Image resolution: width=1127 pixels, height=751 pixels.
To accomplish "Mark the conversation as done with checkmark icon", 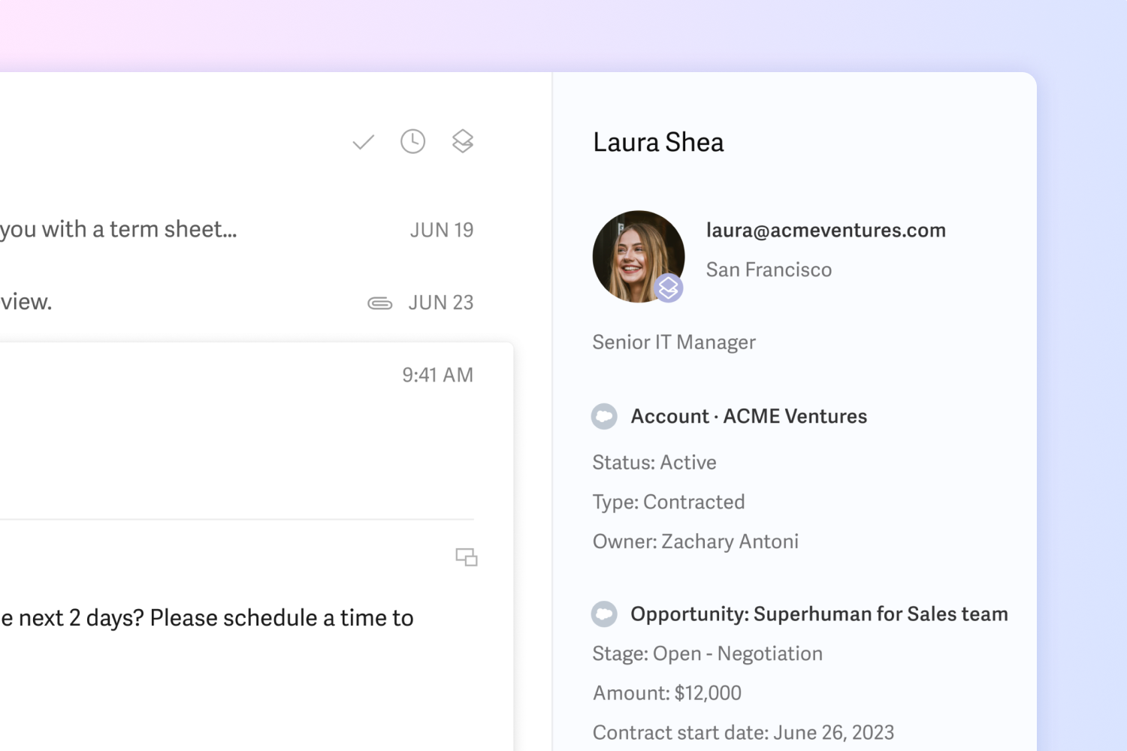I will click(363, 141).
